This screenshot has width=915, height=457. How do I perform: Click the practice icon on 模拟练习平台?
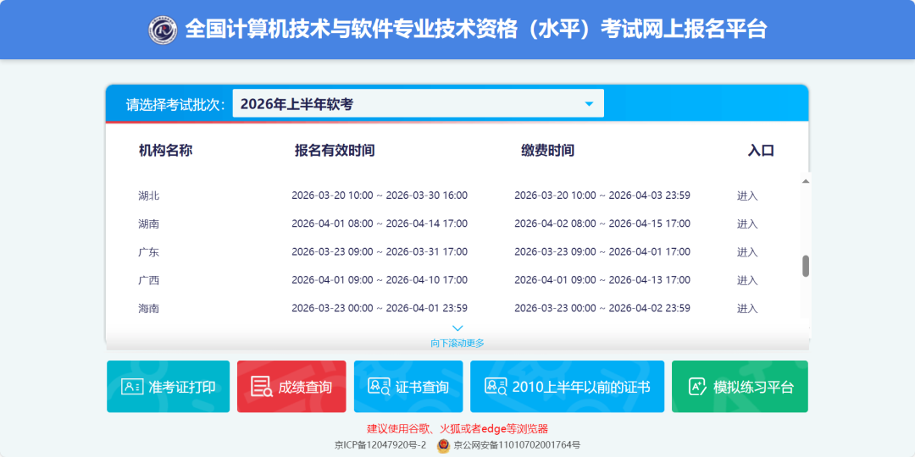coord(697,387)
